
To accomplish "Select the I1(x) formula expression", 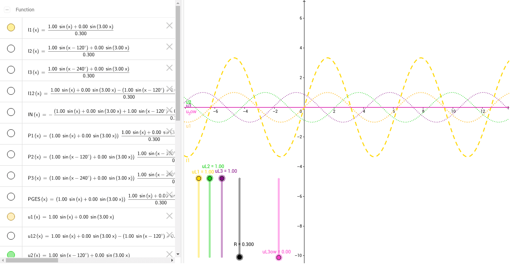I will [71, 30].
